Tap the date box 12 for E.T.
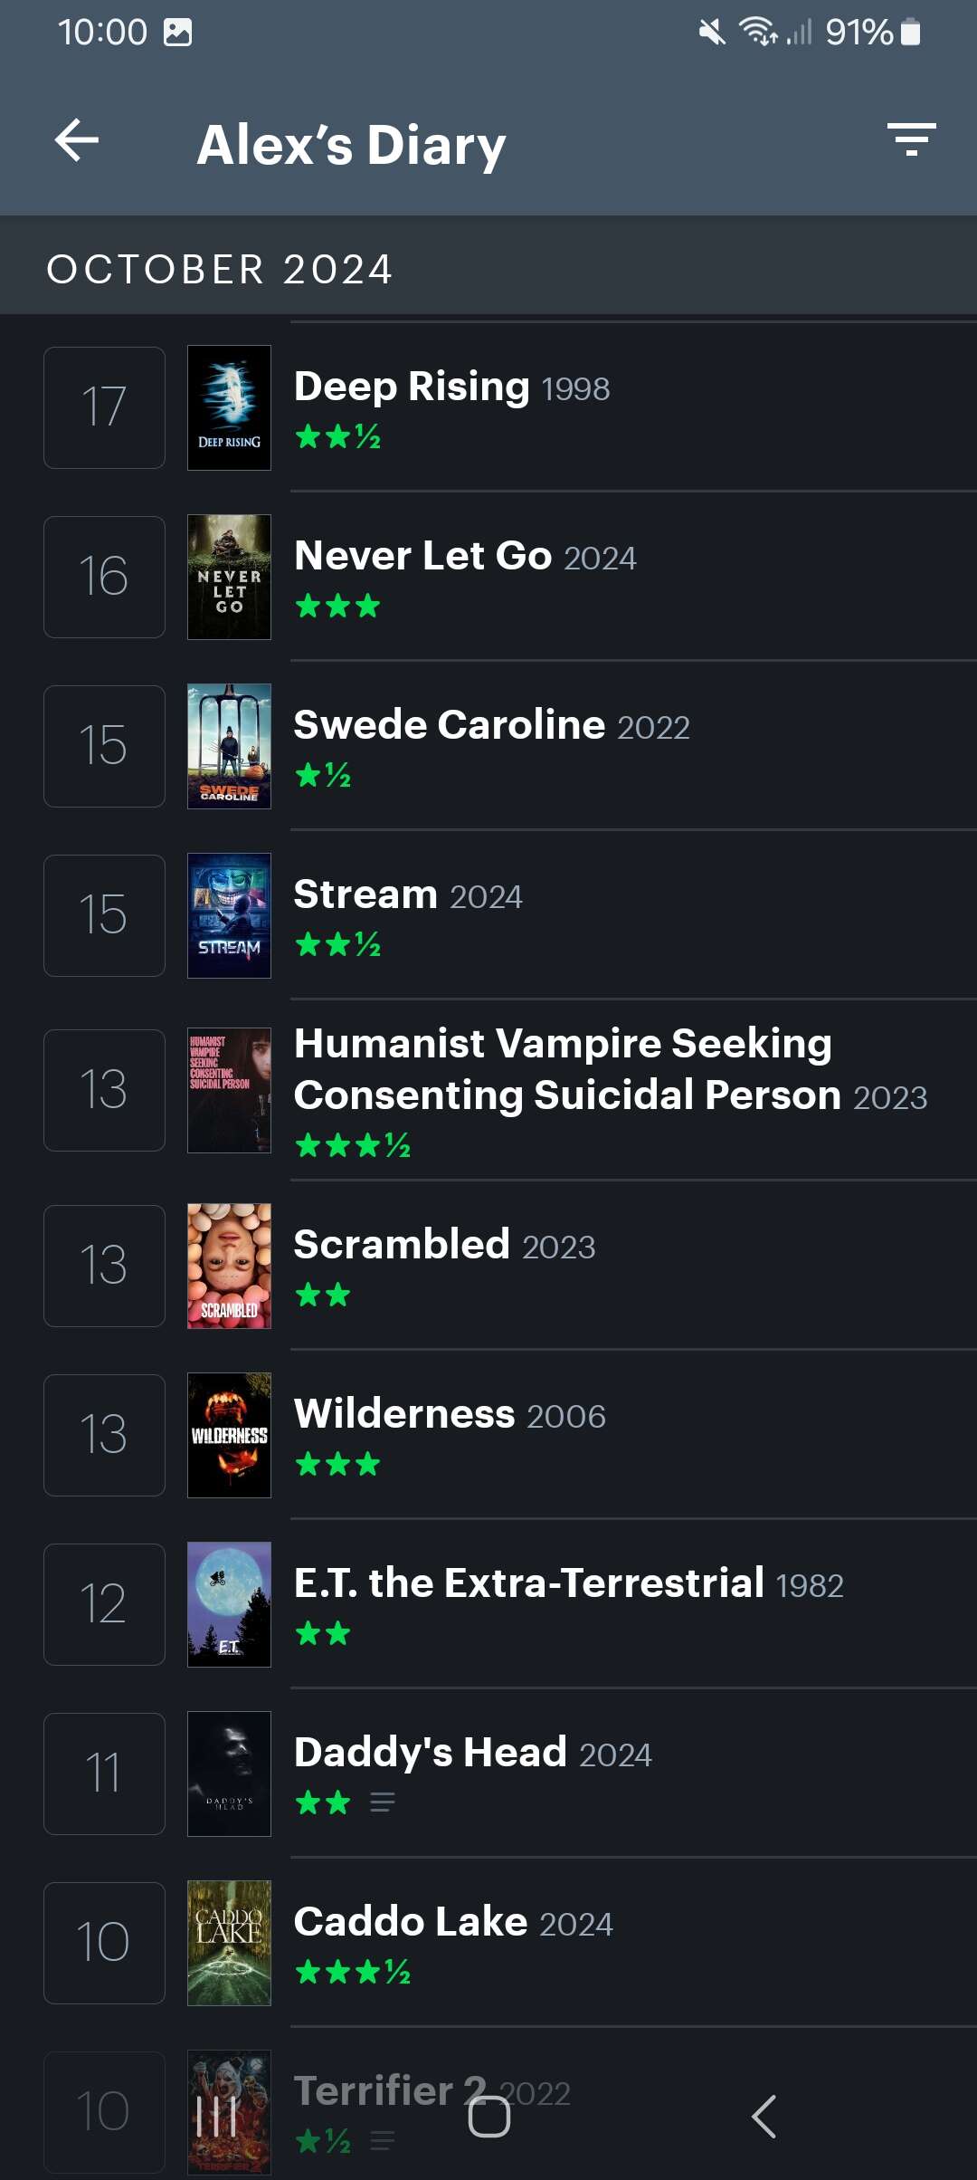 (104, 1604)
